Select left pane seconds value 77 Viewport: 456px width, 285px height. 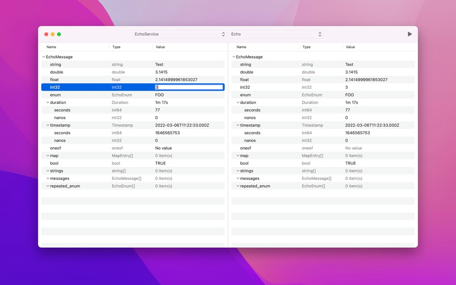157,110
